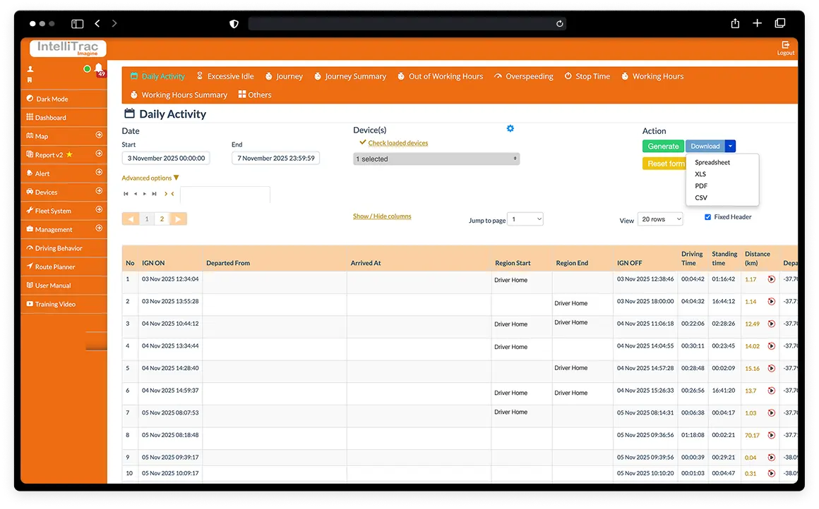Click the browser shield privacy icon
This screenshot has width=819, height=509.
tap(234, 23)
